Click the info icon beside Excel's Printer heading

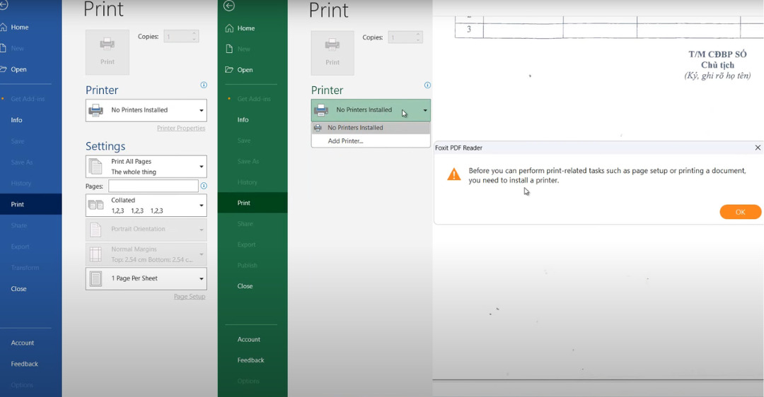pyautogui.click(x=427, y=85)
